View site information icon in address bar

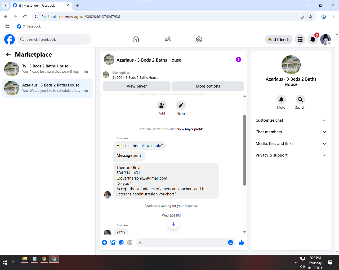pyautogui.click(x=36, y=17)
